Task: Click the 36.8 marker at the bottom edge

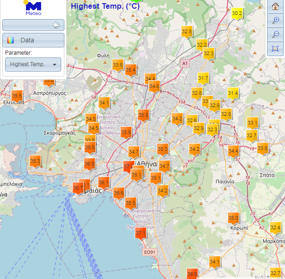Action: pyautogui.click(x=192, y=274)
